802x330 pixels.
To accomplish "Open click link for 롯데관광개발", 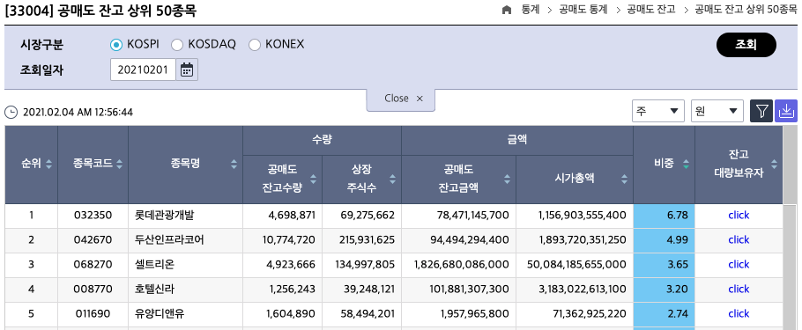I will pyautogui.click(x=739, y=215).
